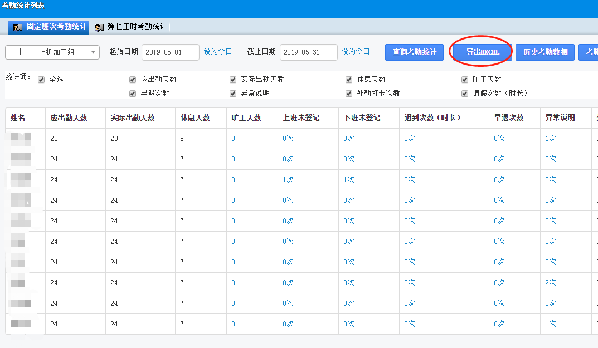Click the 起始日期 date field
Image resolution: width=598 pixels, height=348 pixels.
tap(170, 52)
